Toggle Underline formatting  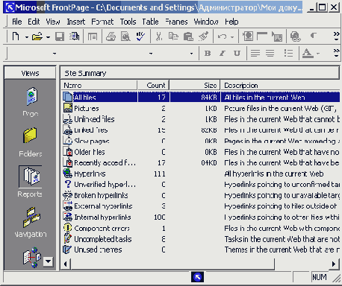coord(237,53)
